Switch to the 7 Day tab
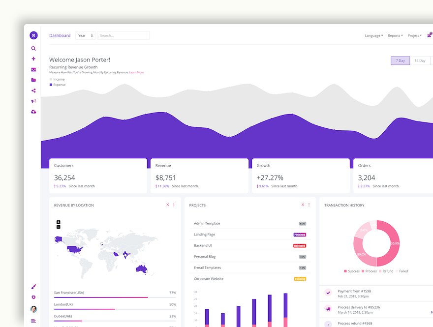433x327 pixels. point(400,60)
